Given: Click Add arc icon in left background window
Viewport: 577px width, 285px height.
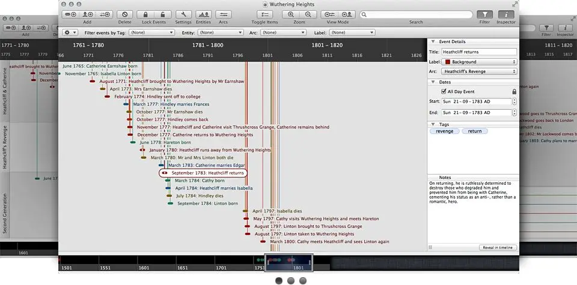Looking at the screenshot, I should click(x=42, y=28).
